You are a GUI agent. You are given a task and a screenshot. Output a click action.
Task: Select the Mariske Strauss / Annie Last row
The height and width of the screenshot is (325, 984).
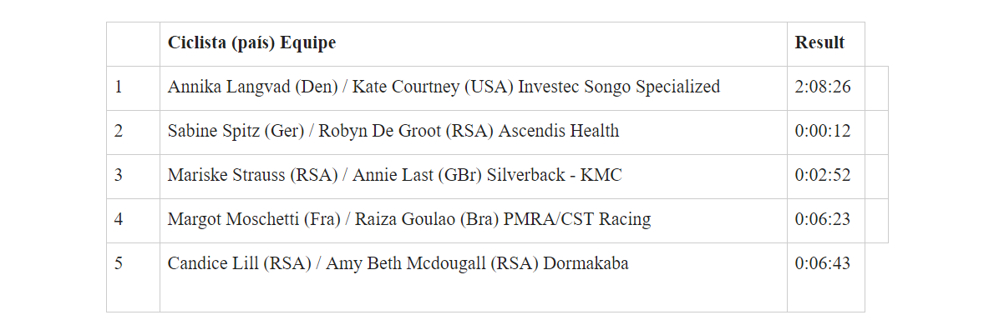(x=497, y=177)
